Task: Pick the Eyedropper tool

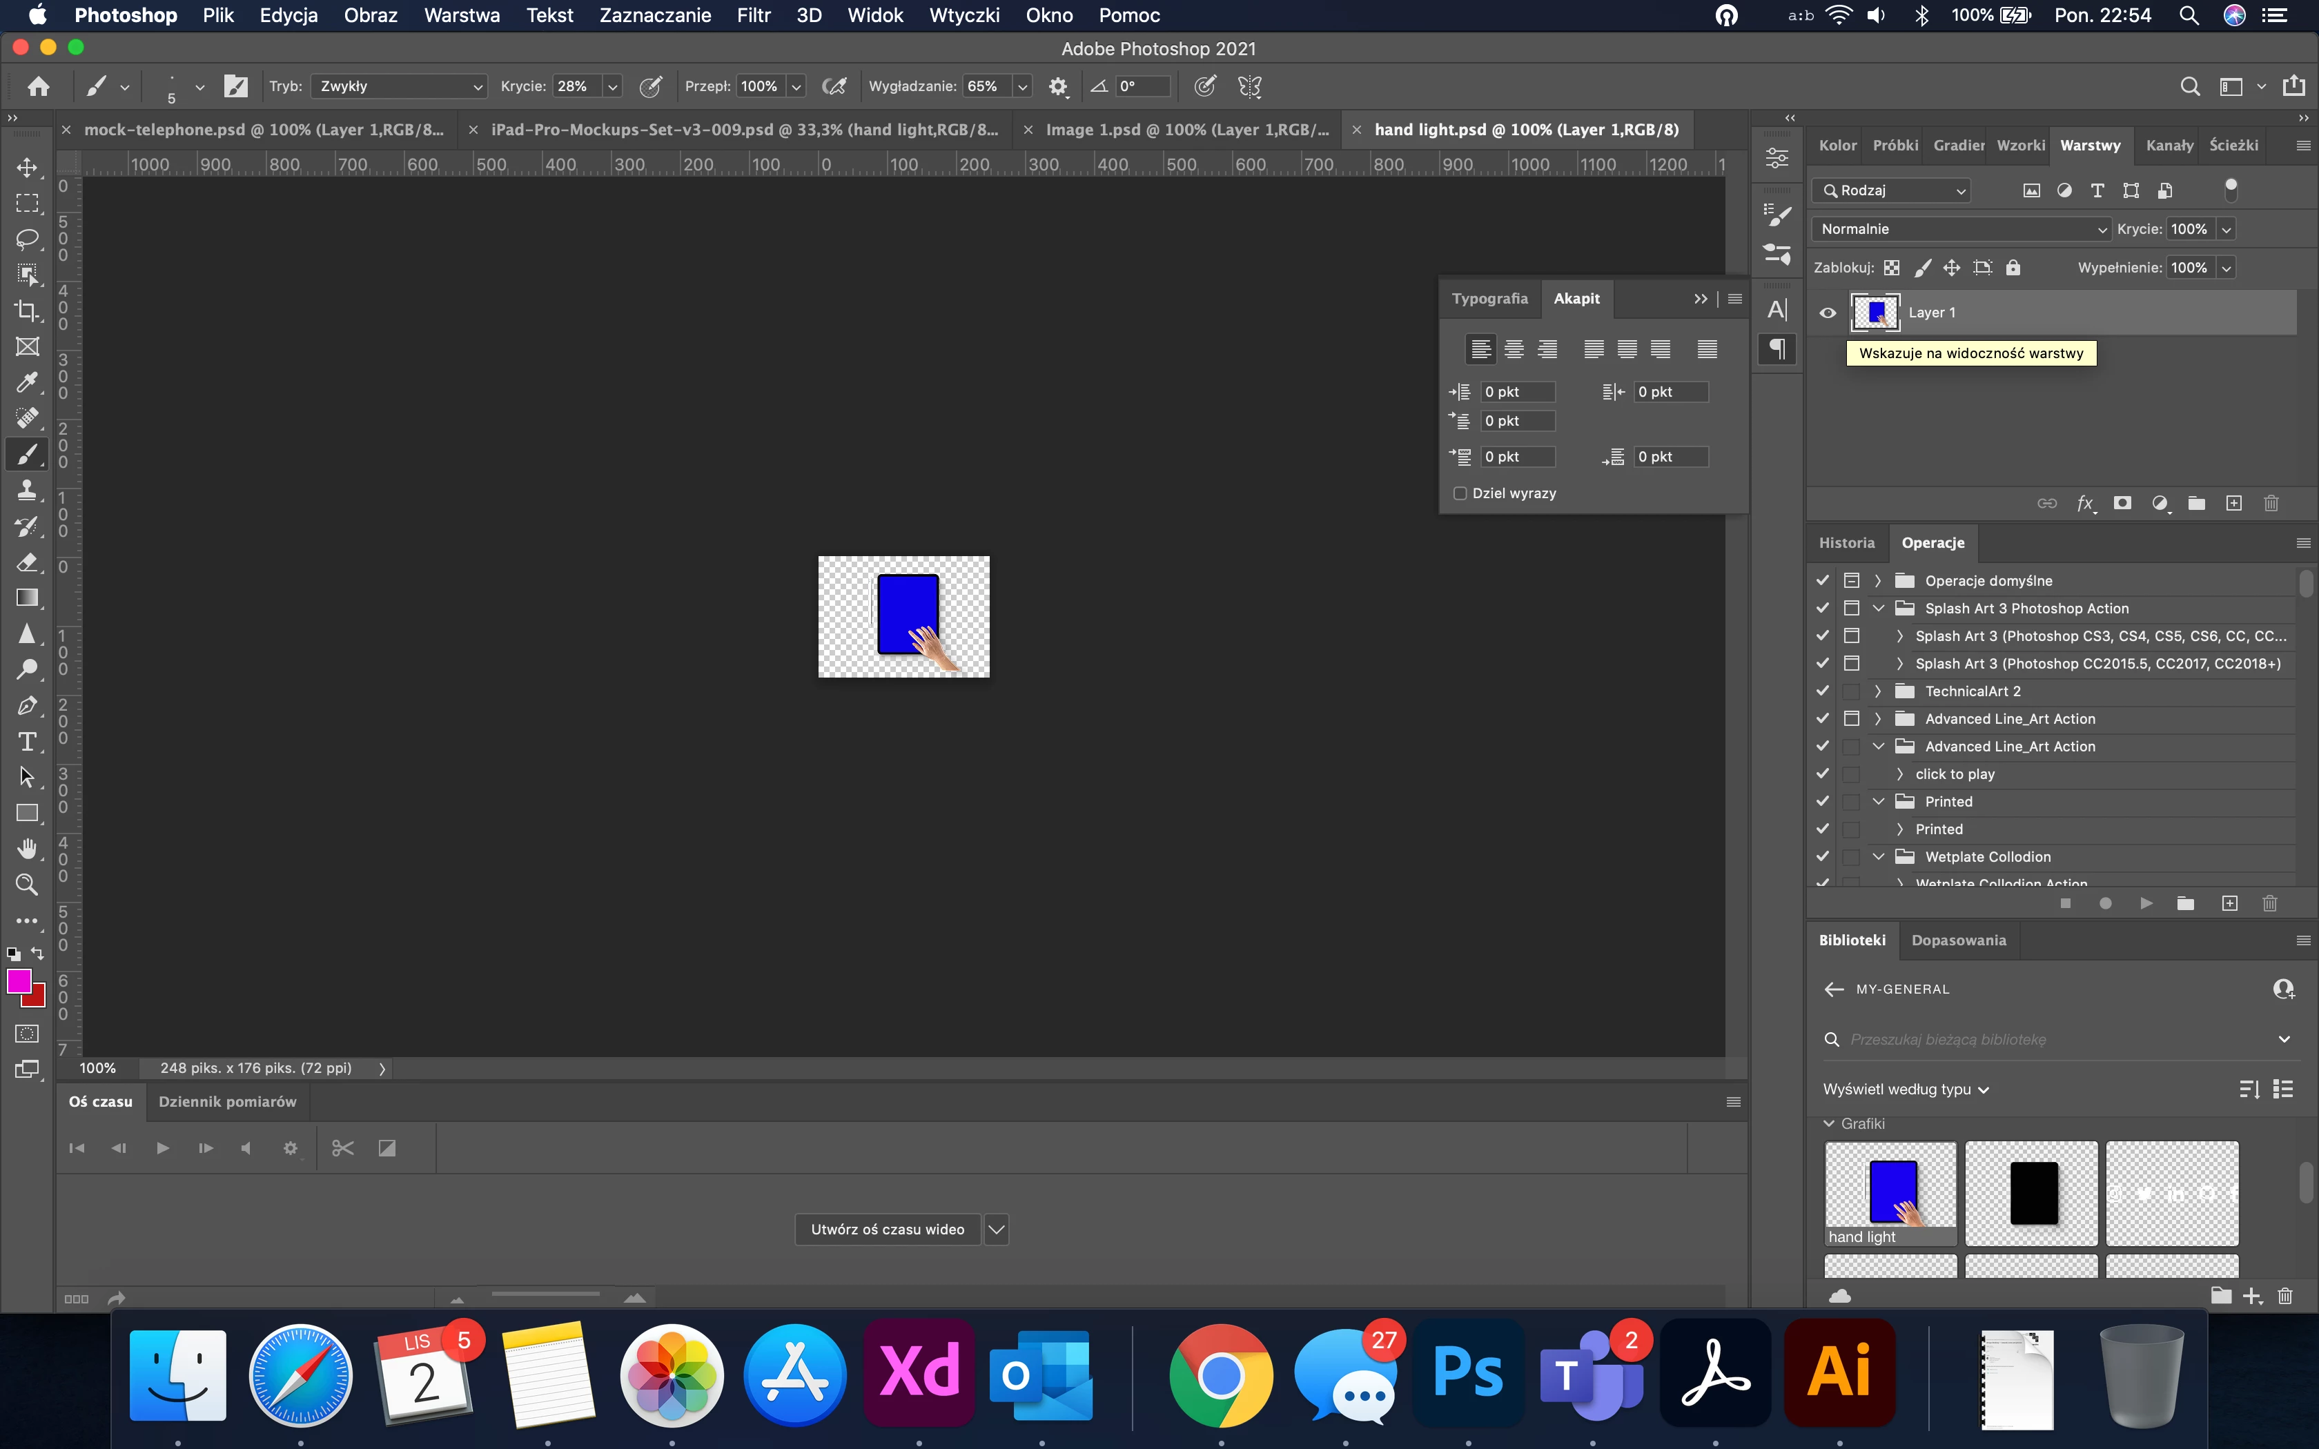Action: pyautogui.click(x=27, y=382)
